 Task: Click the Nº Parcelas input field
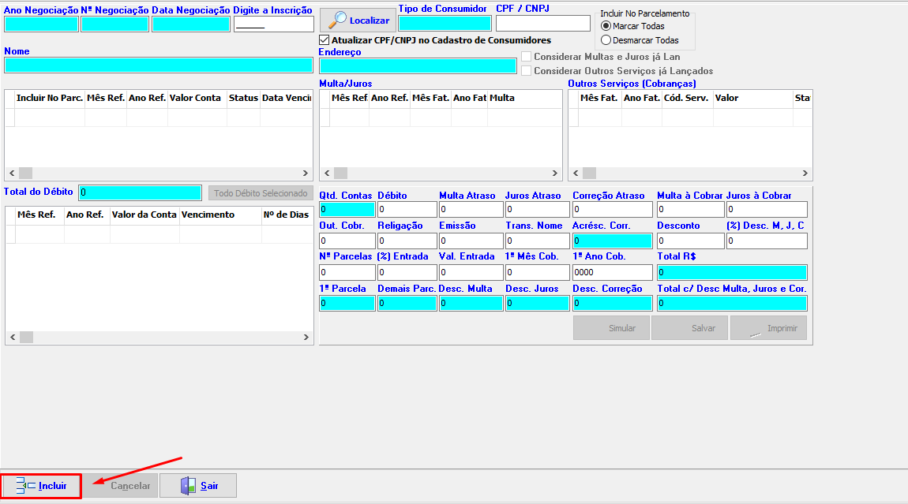(x=347, y=273)
